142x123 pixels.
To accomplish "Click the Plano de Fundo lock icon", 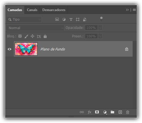I will (x=127, y=49).
